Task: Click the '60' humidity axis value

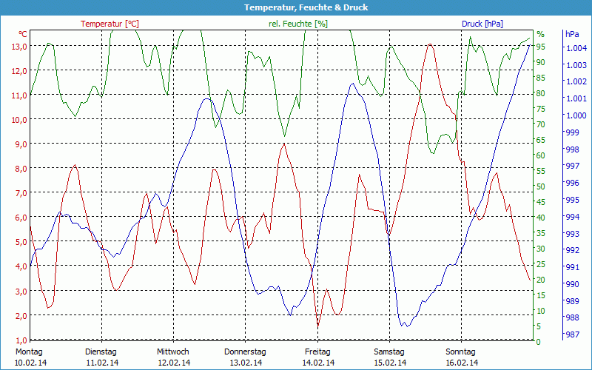Action: point(541,155)
